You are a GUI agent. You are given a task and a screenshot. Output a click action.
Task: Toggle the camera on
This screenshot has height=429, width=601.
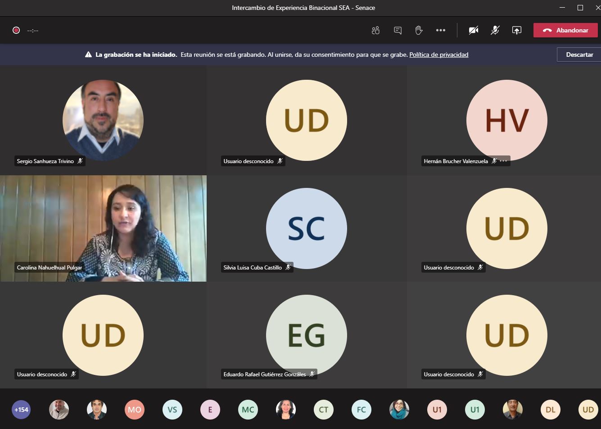[473, 30]
